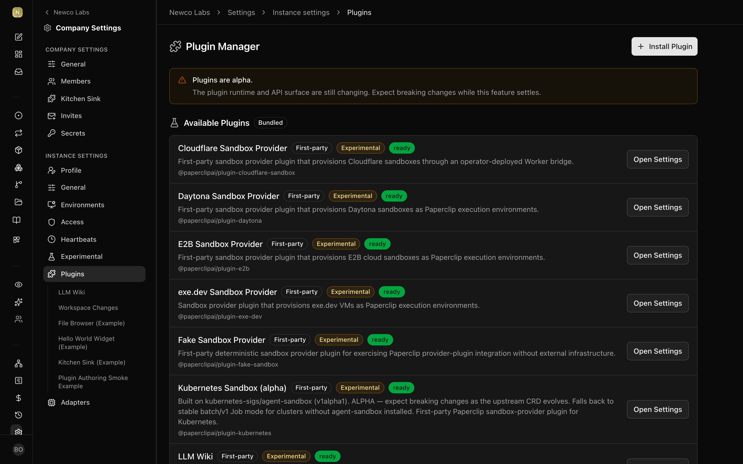Viewport: 743px width, 464px height.
Task: Click the alpha warning triangle icon
Action: click(x=182, y=80)
